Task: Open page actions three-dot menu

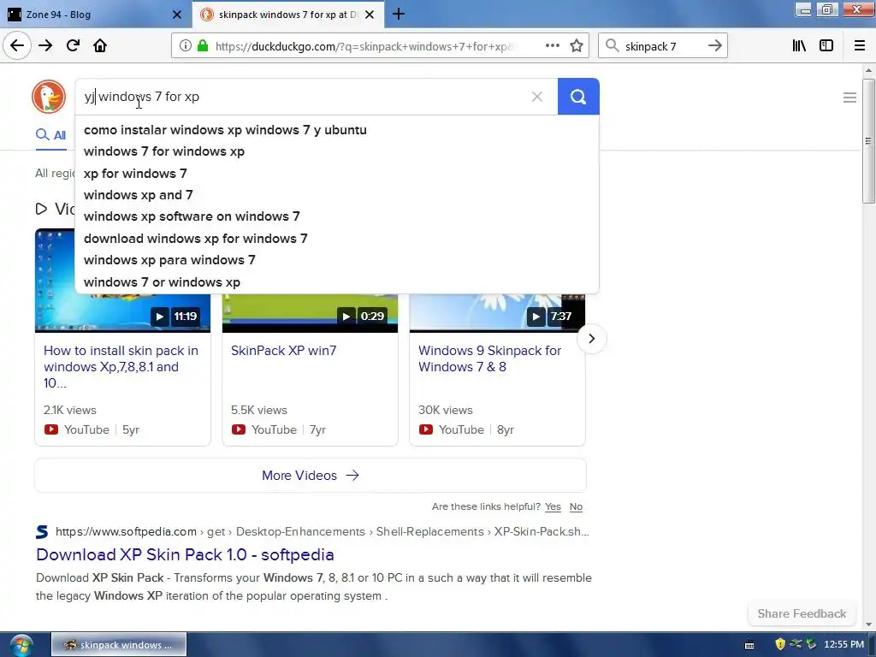Action: tap(552, 46)
